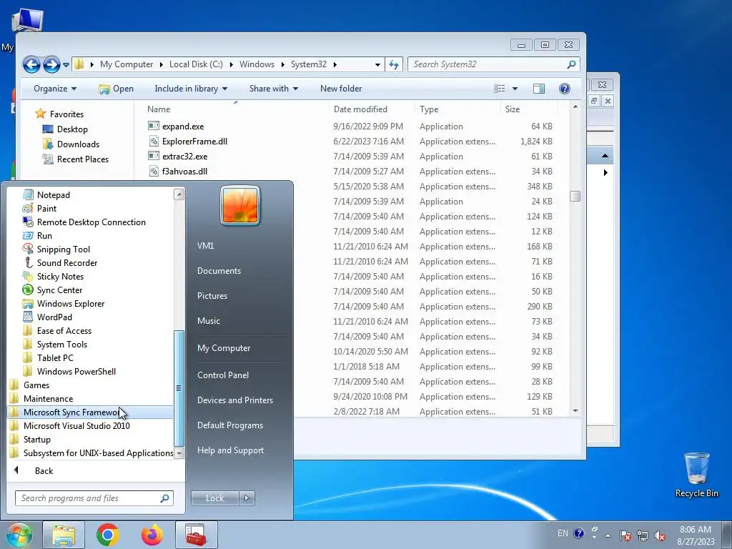Screen dimensions: 732x549
Task: Open Windows Explorer from the Start menu
Action: [x=71, y=303]
